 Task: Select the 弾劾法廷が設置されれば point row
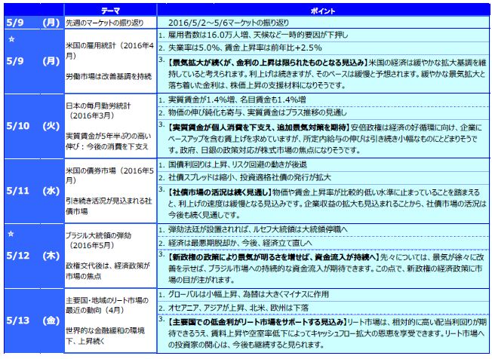249,229
